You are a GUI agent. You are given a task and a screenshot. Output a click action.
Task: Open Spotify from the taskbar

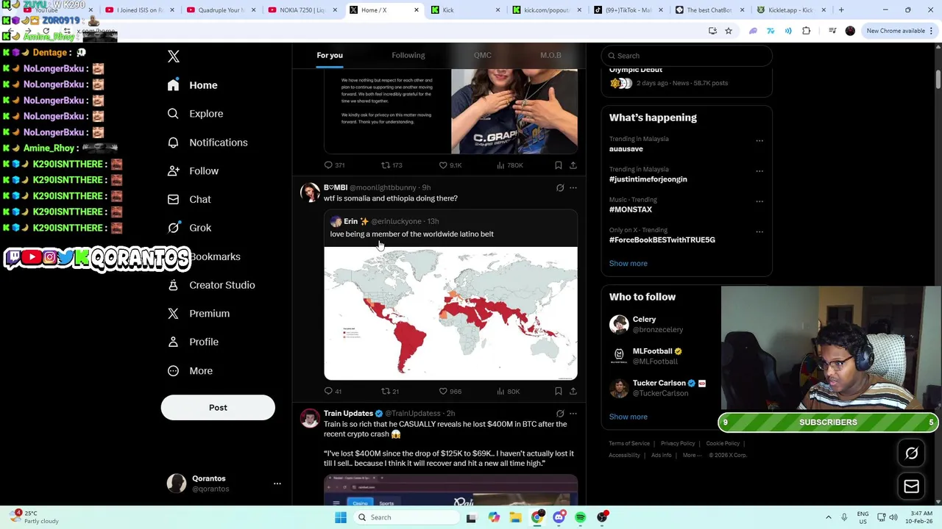click(x=581, y=517)
